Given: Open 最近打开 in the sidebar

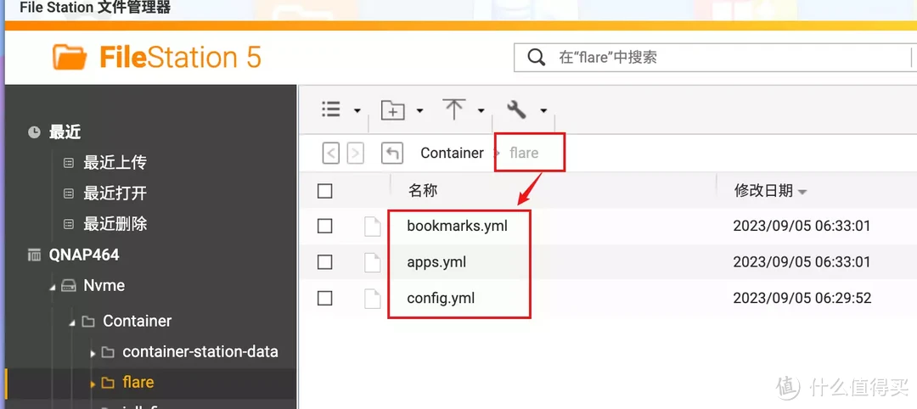Looking at the screenshot, I should (x=115, y=193).
